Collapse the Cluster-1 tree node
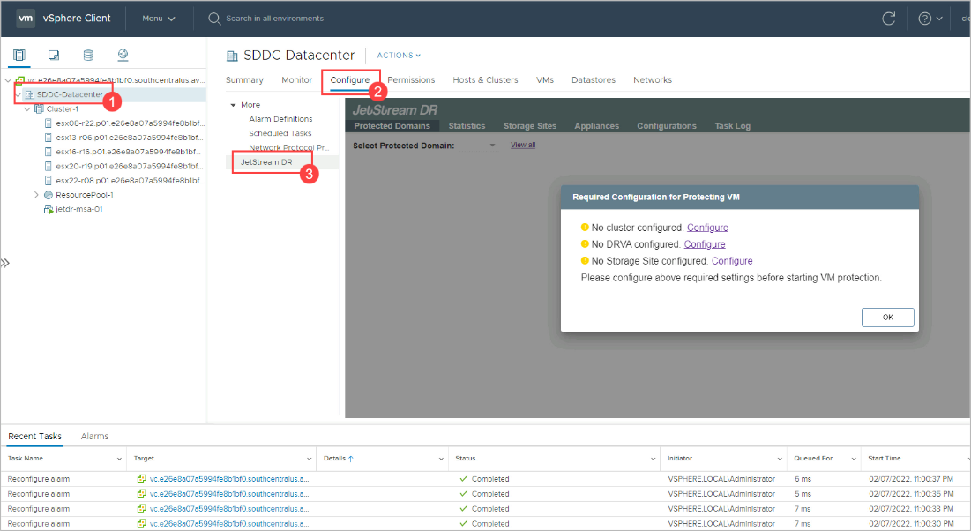The height and width of the screenshot is (531, 971). [x=27, y=109]
